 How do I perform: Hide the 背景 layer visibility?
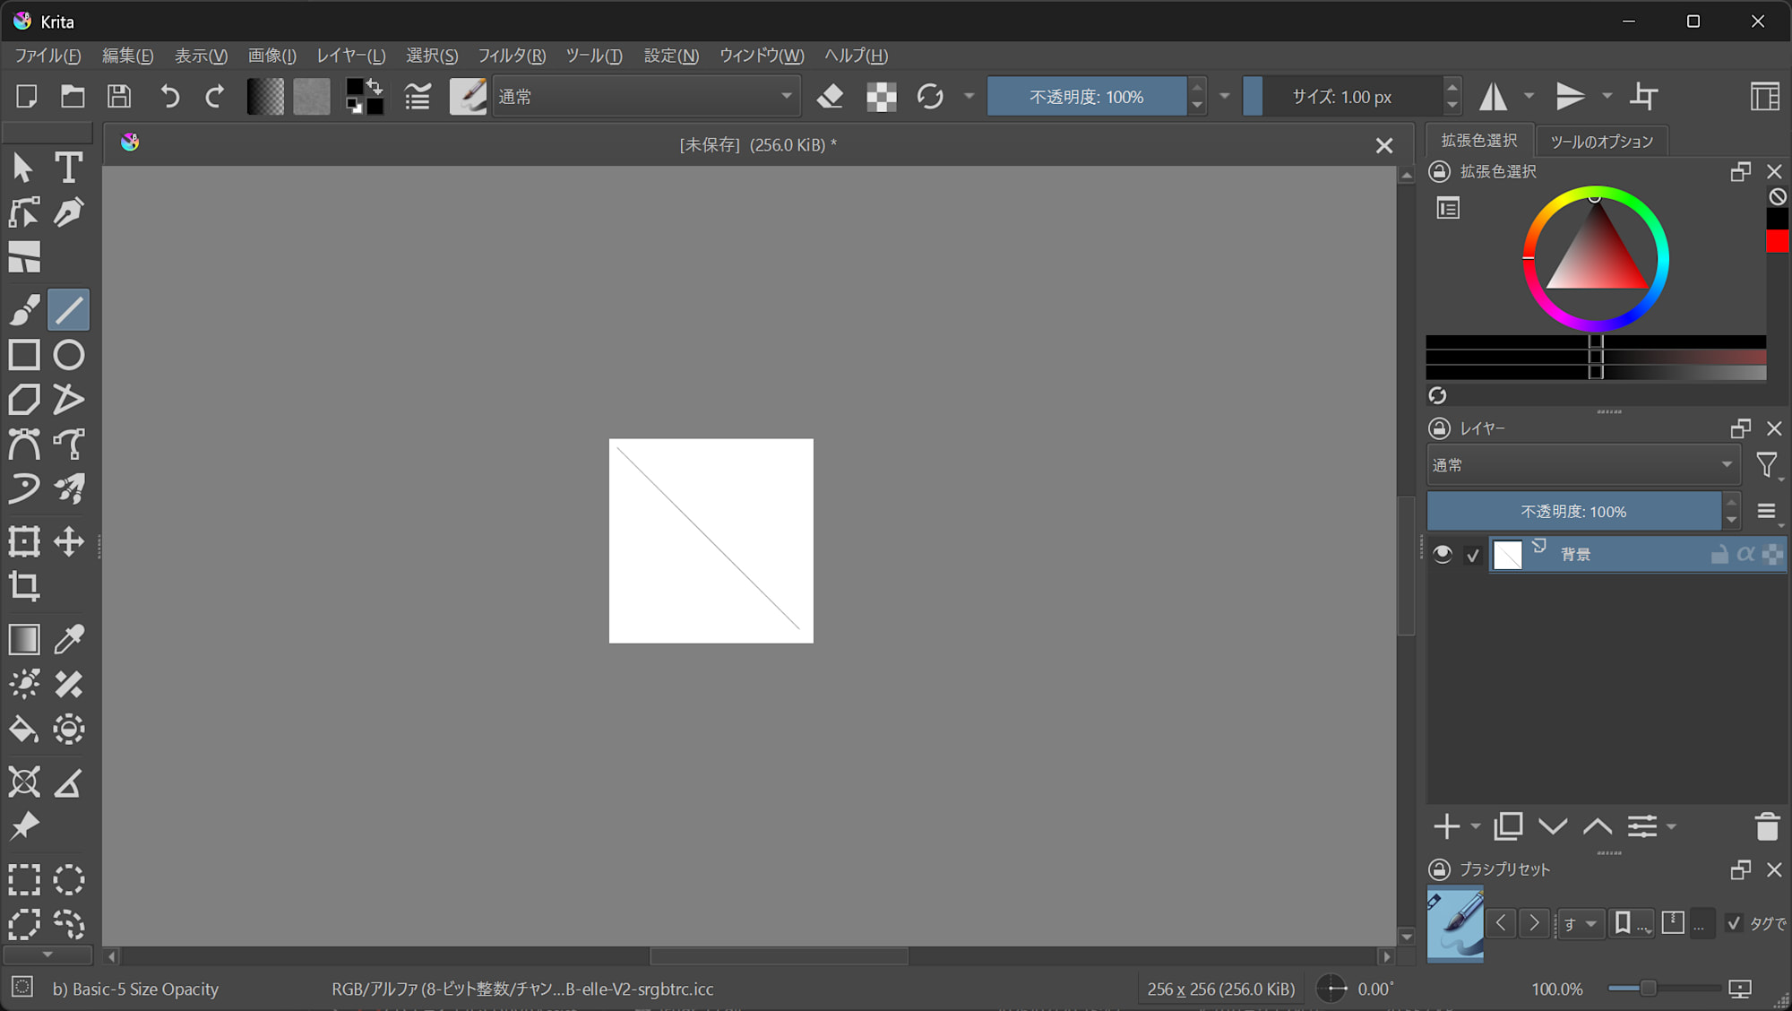1442,554
